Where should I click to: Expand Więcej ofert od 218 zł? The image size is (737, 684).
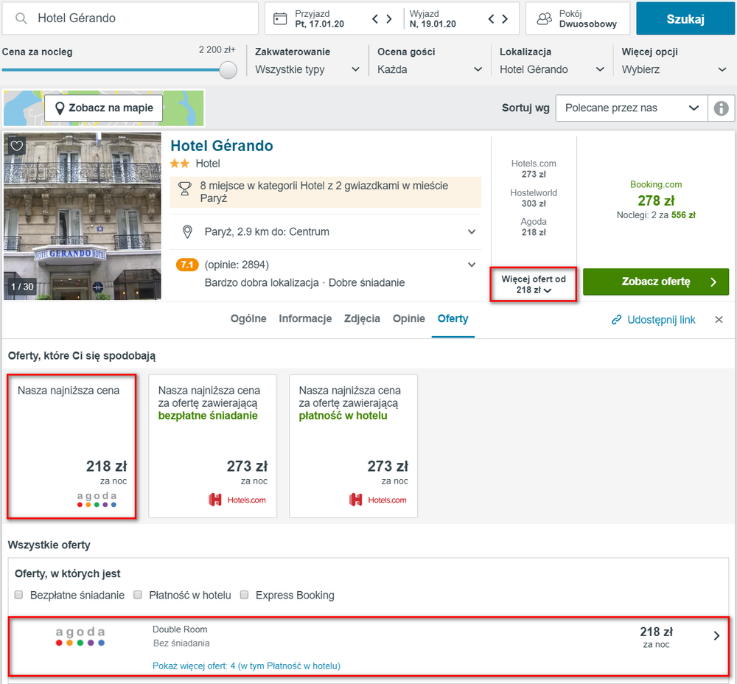pos(534,285)
